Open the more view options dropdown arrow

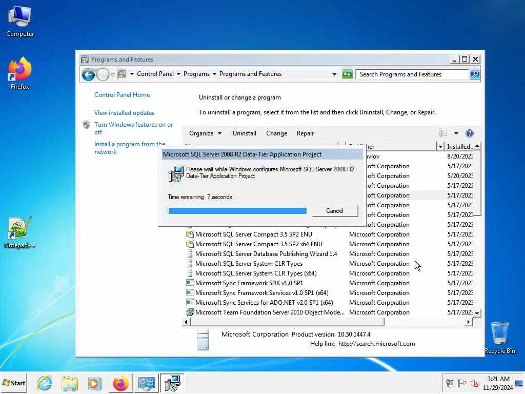click(456, 133)
